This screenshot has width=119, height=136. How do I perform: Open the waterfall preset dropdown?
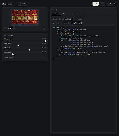(23, 4)
